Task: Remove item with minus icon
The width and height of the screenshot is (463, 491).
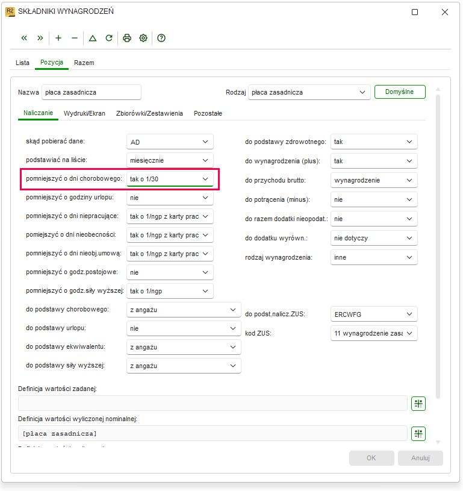Action: point(75,38)
